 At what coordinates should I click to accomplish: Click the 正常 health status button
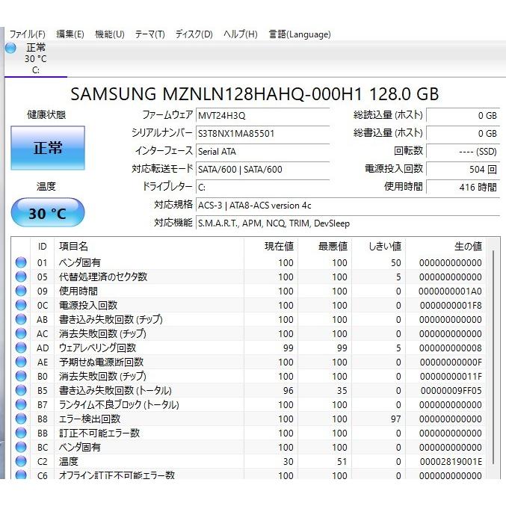[x=48, y=148]
